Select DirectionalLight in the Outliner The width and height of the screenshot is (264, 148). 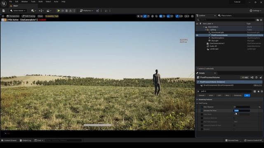(x=217, y=32)
